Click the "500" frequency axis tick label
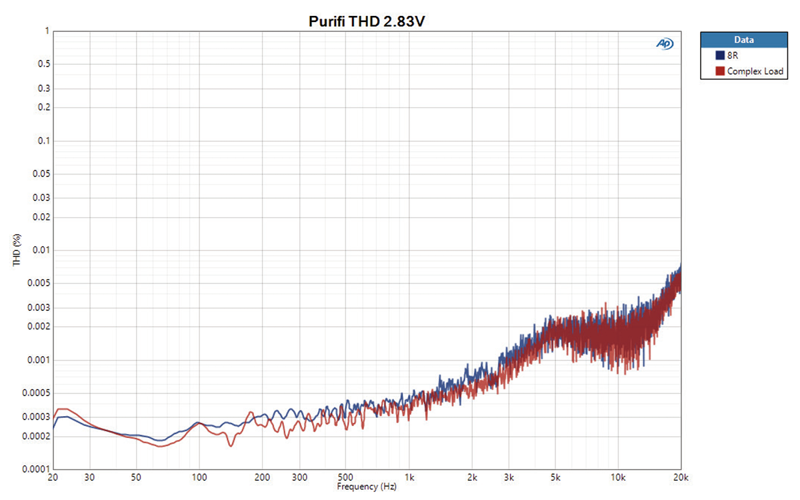The height and width of the screenshot is (500, 800). pyautogui.click(x=345, y=477)
